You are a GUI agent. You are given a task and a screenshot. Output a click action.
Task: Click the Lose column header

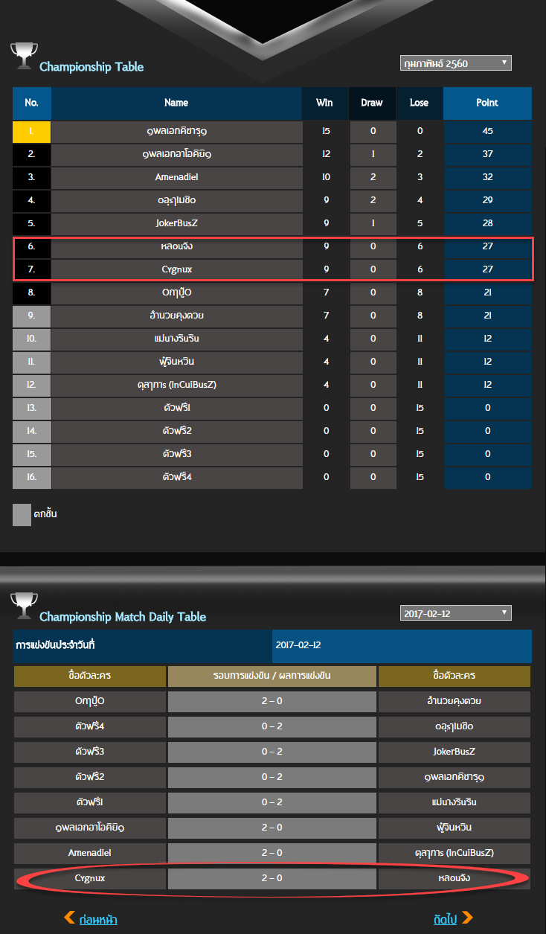point(419,103)
